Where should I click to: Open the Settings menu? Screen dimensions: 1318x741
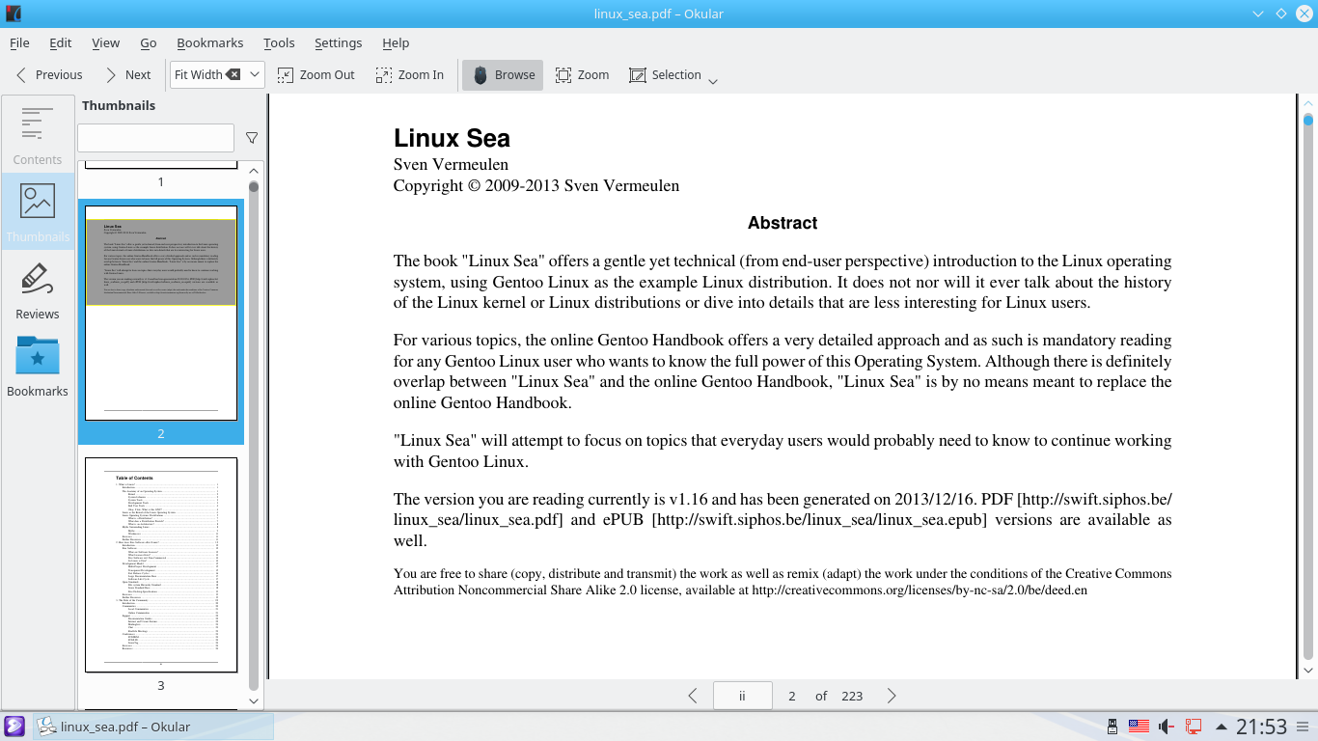[339, 42]
